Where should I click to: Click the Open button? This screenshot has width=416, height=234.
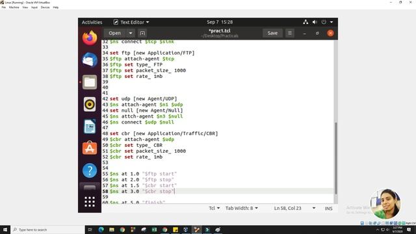click(114, 33)
